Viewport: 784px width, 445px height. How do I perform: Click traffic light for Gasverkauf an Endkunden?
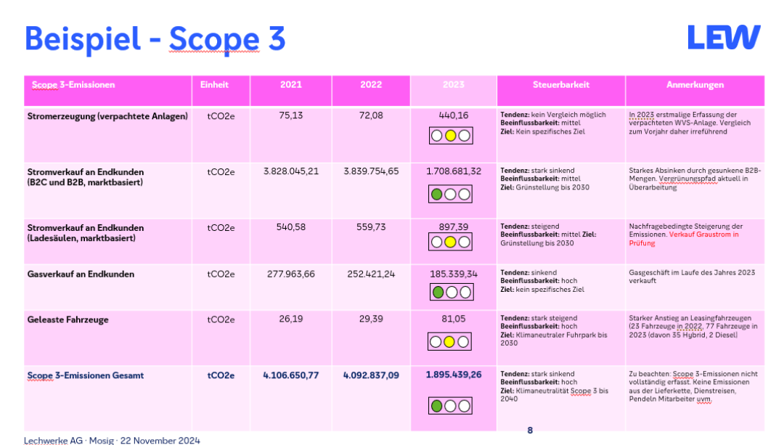pyautogui.click(x=451, y=292)
